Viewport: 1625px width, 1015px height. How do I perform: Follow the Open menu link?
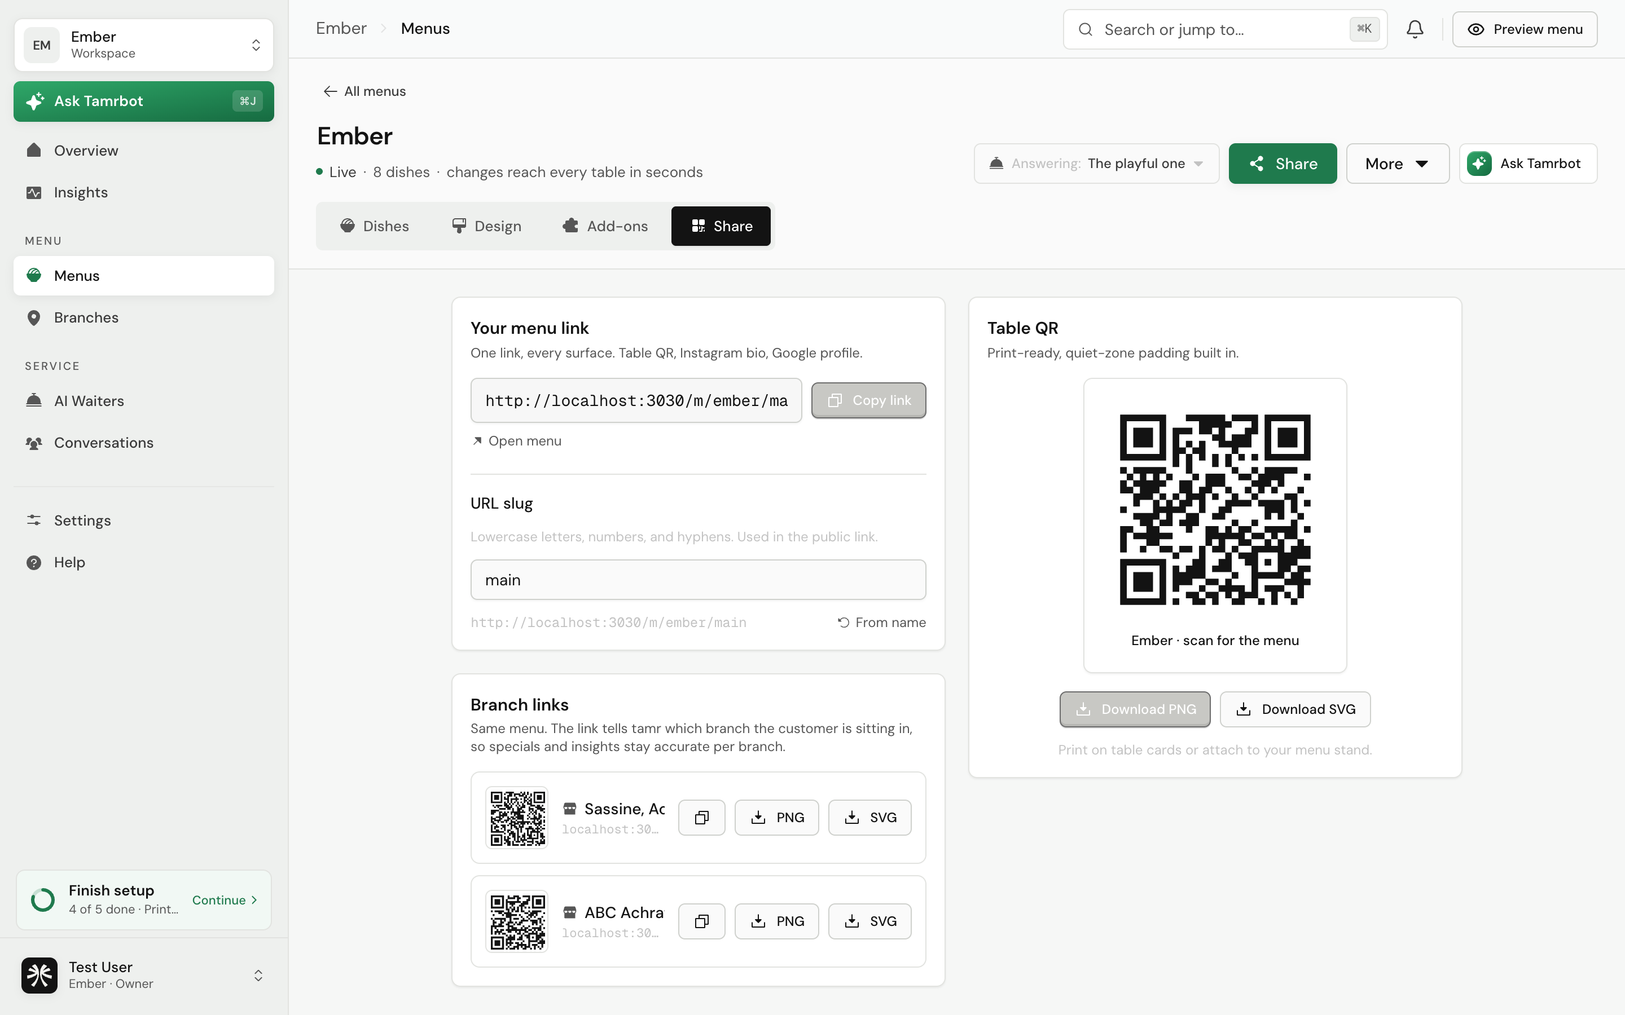coord(516,441)
